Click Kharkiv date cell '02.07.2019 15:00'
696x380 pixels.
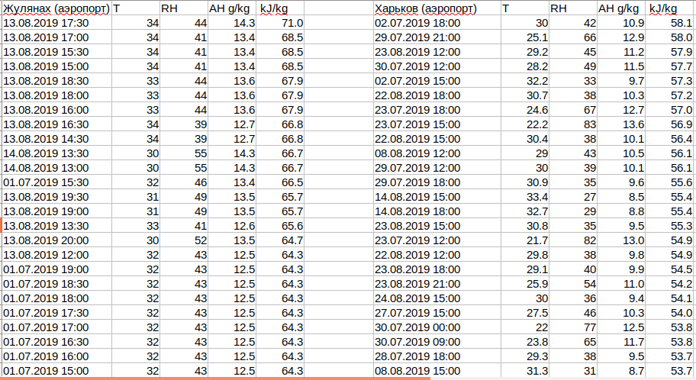[x=437, y=81]
